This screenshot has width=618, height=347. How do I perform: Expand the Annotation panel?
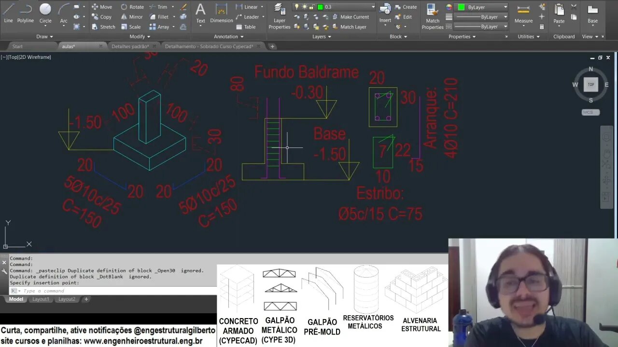(228, 37)
